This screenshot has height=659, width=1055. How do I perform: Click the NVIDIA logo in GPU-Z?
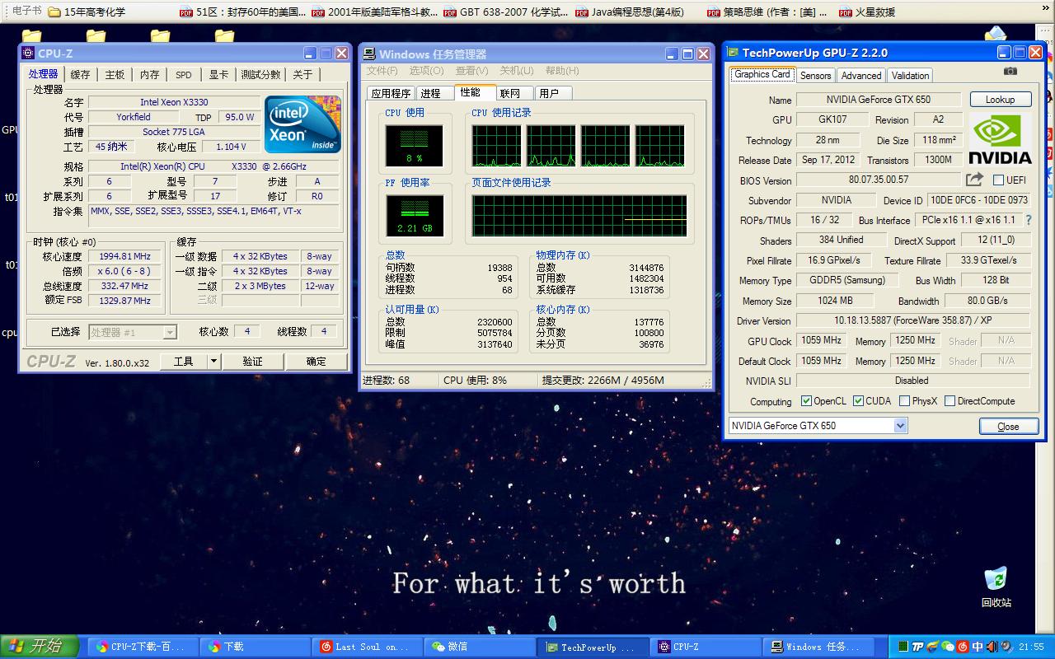999,139
